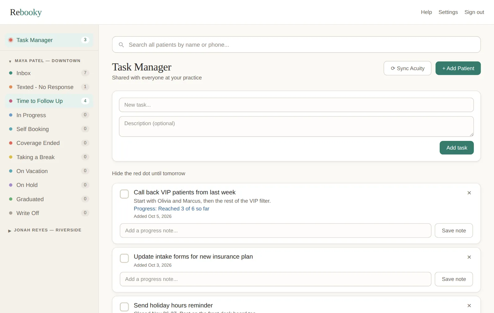Go to Time to Follow Up

[49, 101]
